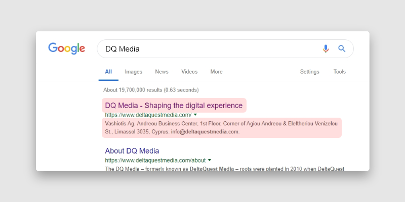The image size is (405, 202).
Task: Open DQ Media - Shaping the digital experience result
Action: pos(174,106)
